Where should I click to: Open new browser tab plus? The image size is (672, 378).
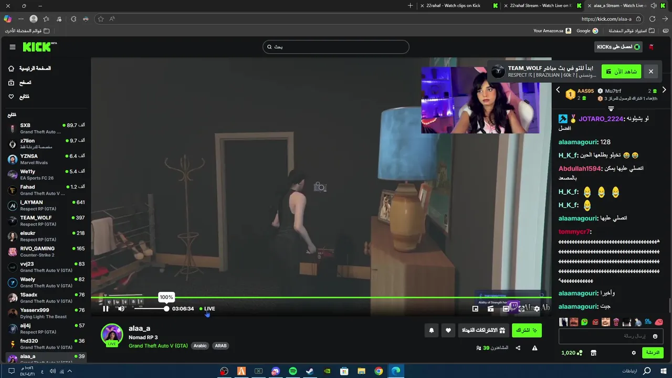(410, 6)
